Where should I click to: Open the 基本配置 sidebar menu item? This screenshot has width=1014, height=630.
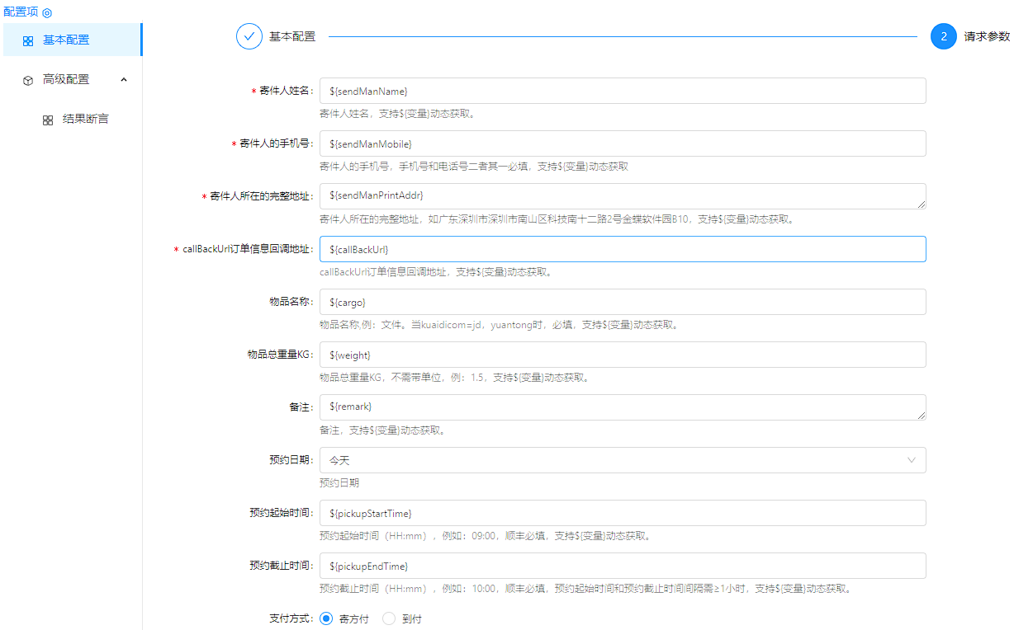point(66,40)
